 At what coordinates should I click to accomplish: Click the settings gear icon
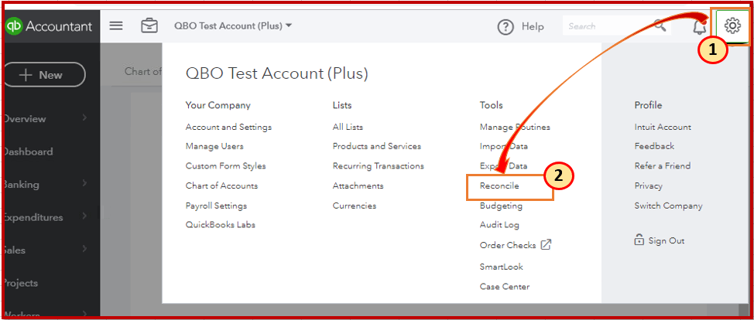click(732, 26)
